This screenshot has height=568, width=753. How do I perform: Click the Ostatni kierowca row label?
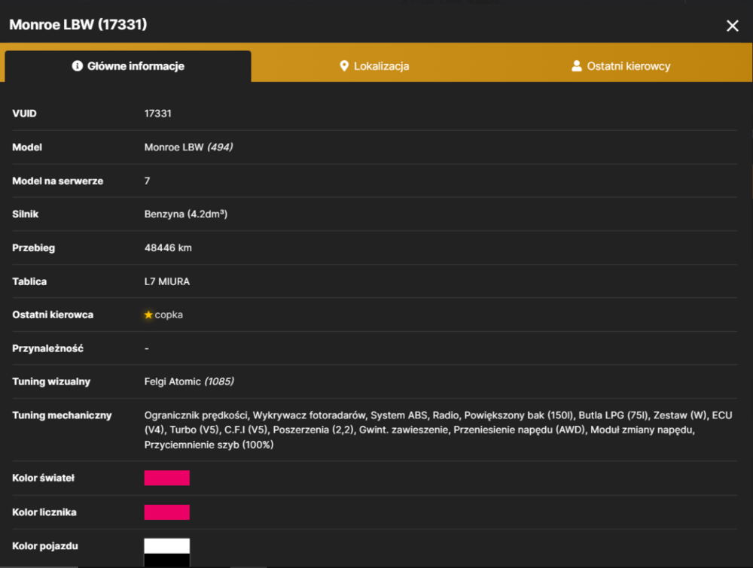tap(53, 314)
